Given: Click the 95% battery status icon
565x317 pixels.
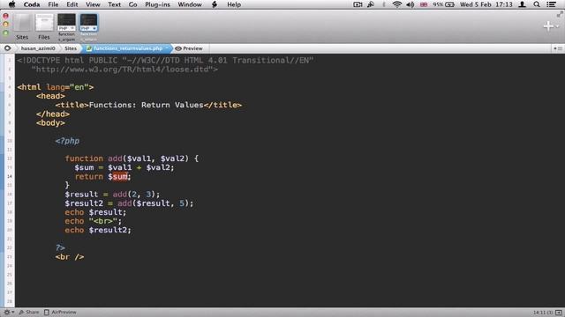Looking at the screenshot, I should [443, 4].
